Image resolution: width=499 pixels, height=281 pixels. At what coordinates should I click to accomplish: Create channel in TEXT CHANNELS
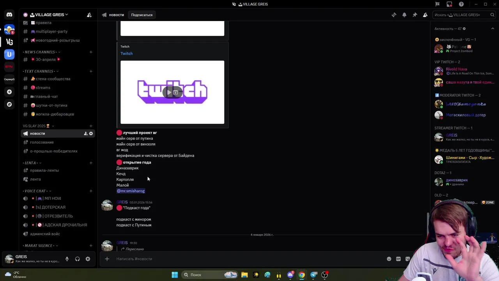pos(91,71)
